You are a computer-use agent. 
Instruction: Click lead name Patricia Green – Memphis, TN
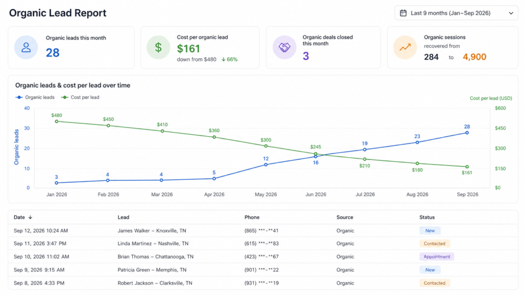[152, 270]
